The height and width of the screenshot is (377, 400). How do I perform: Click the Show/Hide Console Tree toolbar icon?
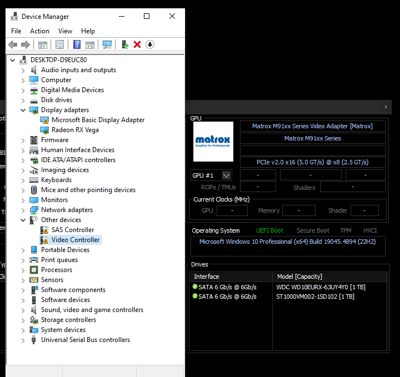click(42, 44)
